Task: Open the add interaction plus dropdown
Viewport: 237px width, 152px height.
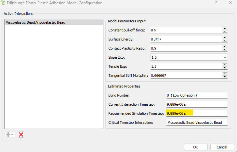Action: click(10, 134)
